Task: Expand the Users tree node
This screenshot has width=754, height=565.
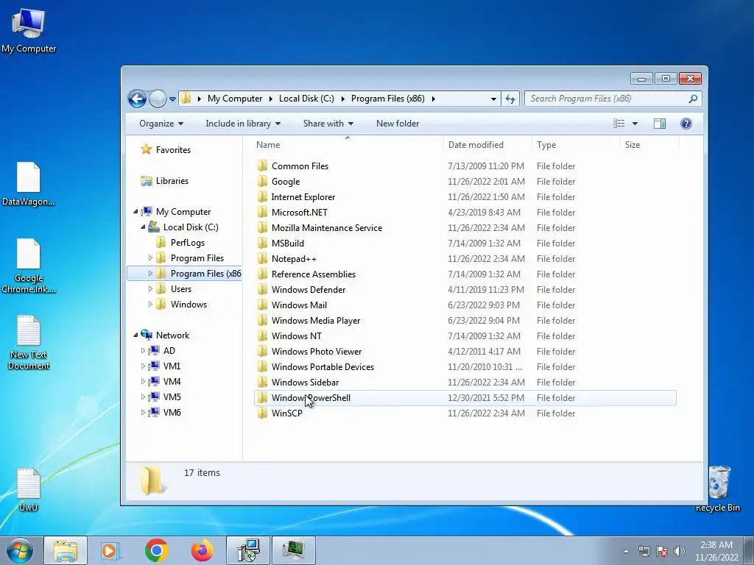Action: tap(150, 288)
